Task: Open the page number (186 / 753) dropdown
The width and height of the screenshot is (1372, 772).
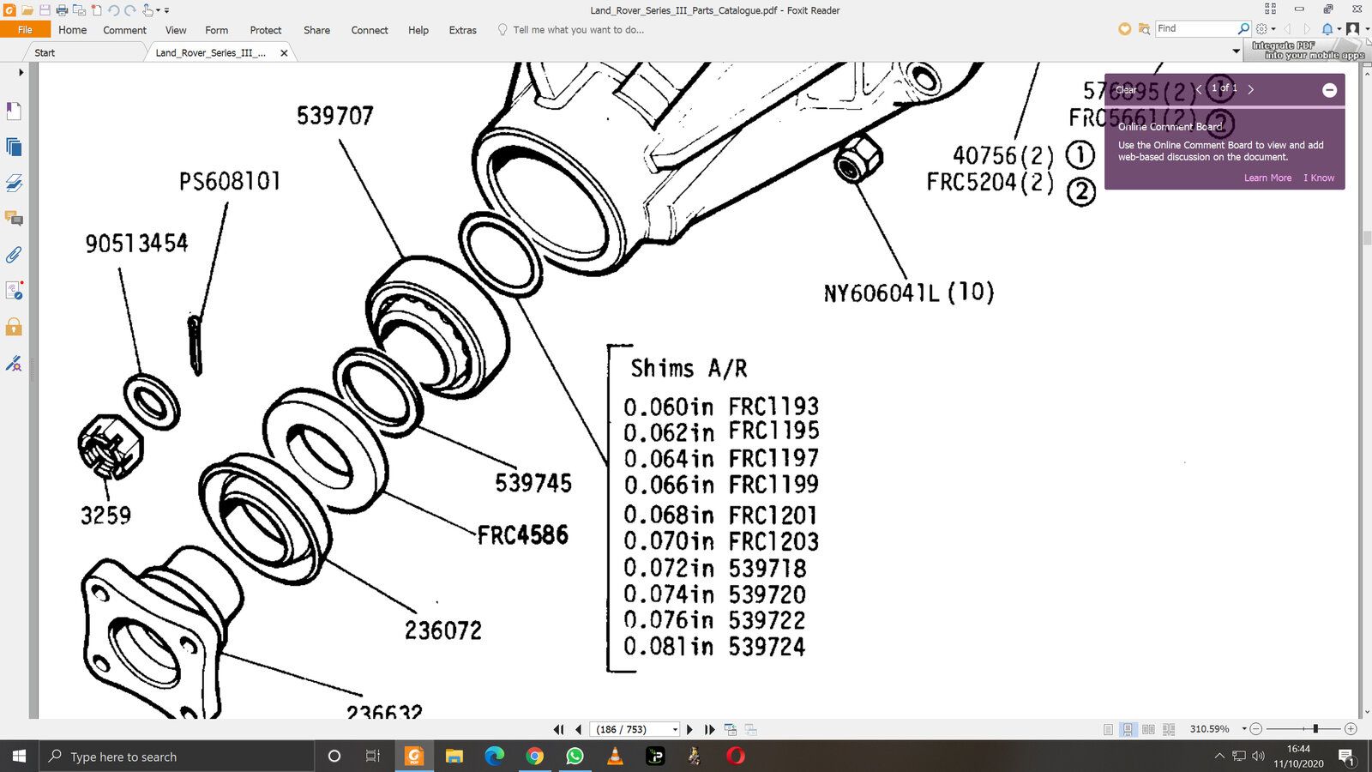Action: (x=675, y=729)
